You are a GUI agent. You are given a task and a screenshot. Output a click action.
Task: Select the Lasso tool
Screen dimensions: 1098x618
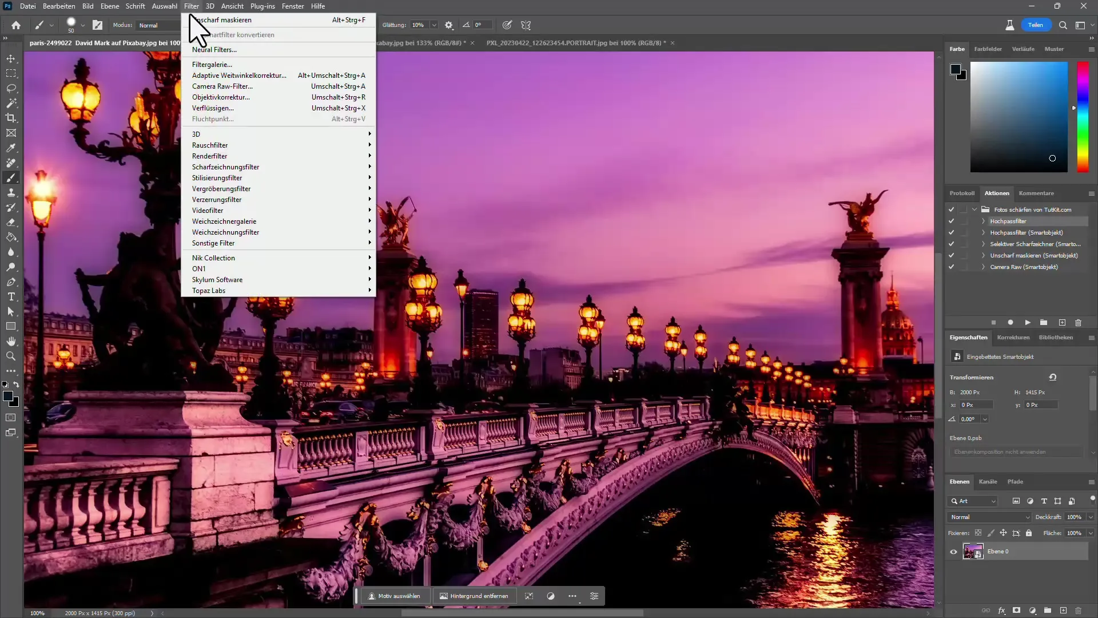[11, 88]
